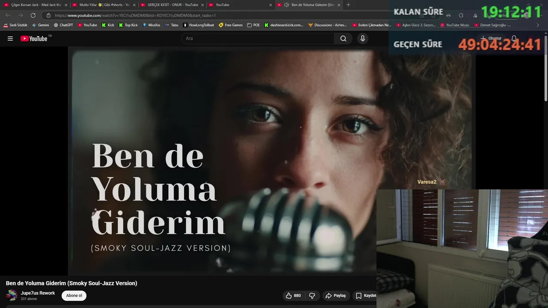Start voice search with the microphone icon
The image size is (548, 308).
click(x=363, y=38)
